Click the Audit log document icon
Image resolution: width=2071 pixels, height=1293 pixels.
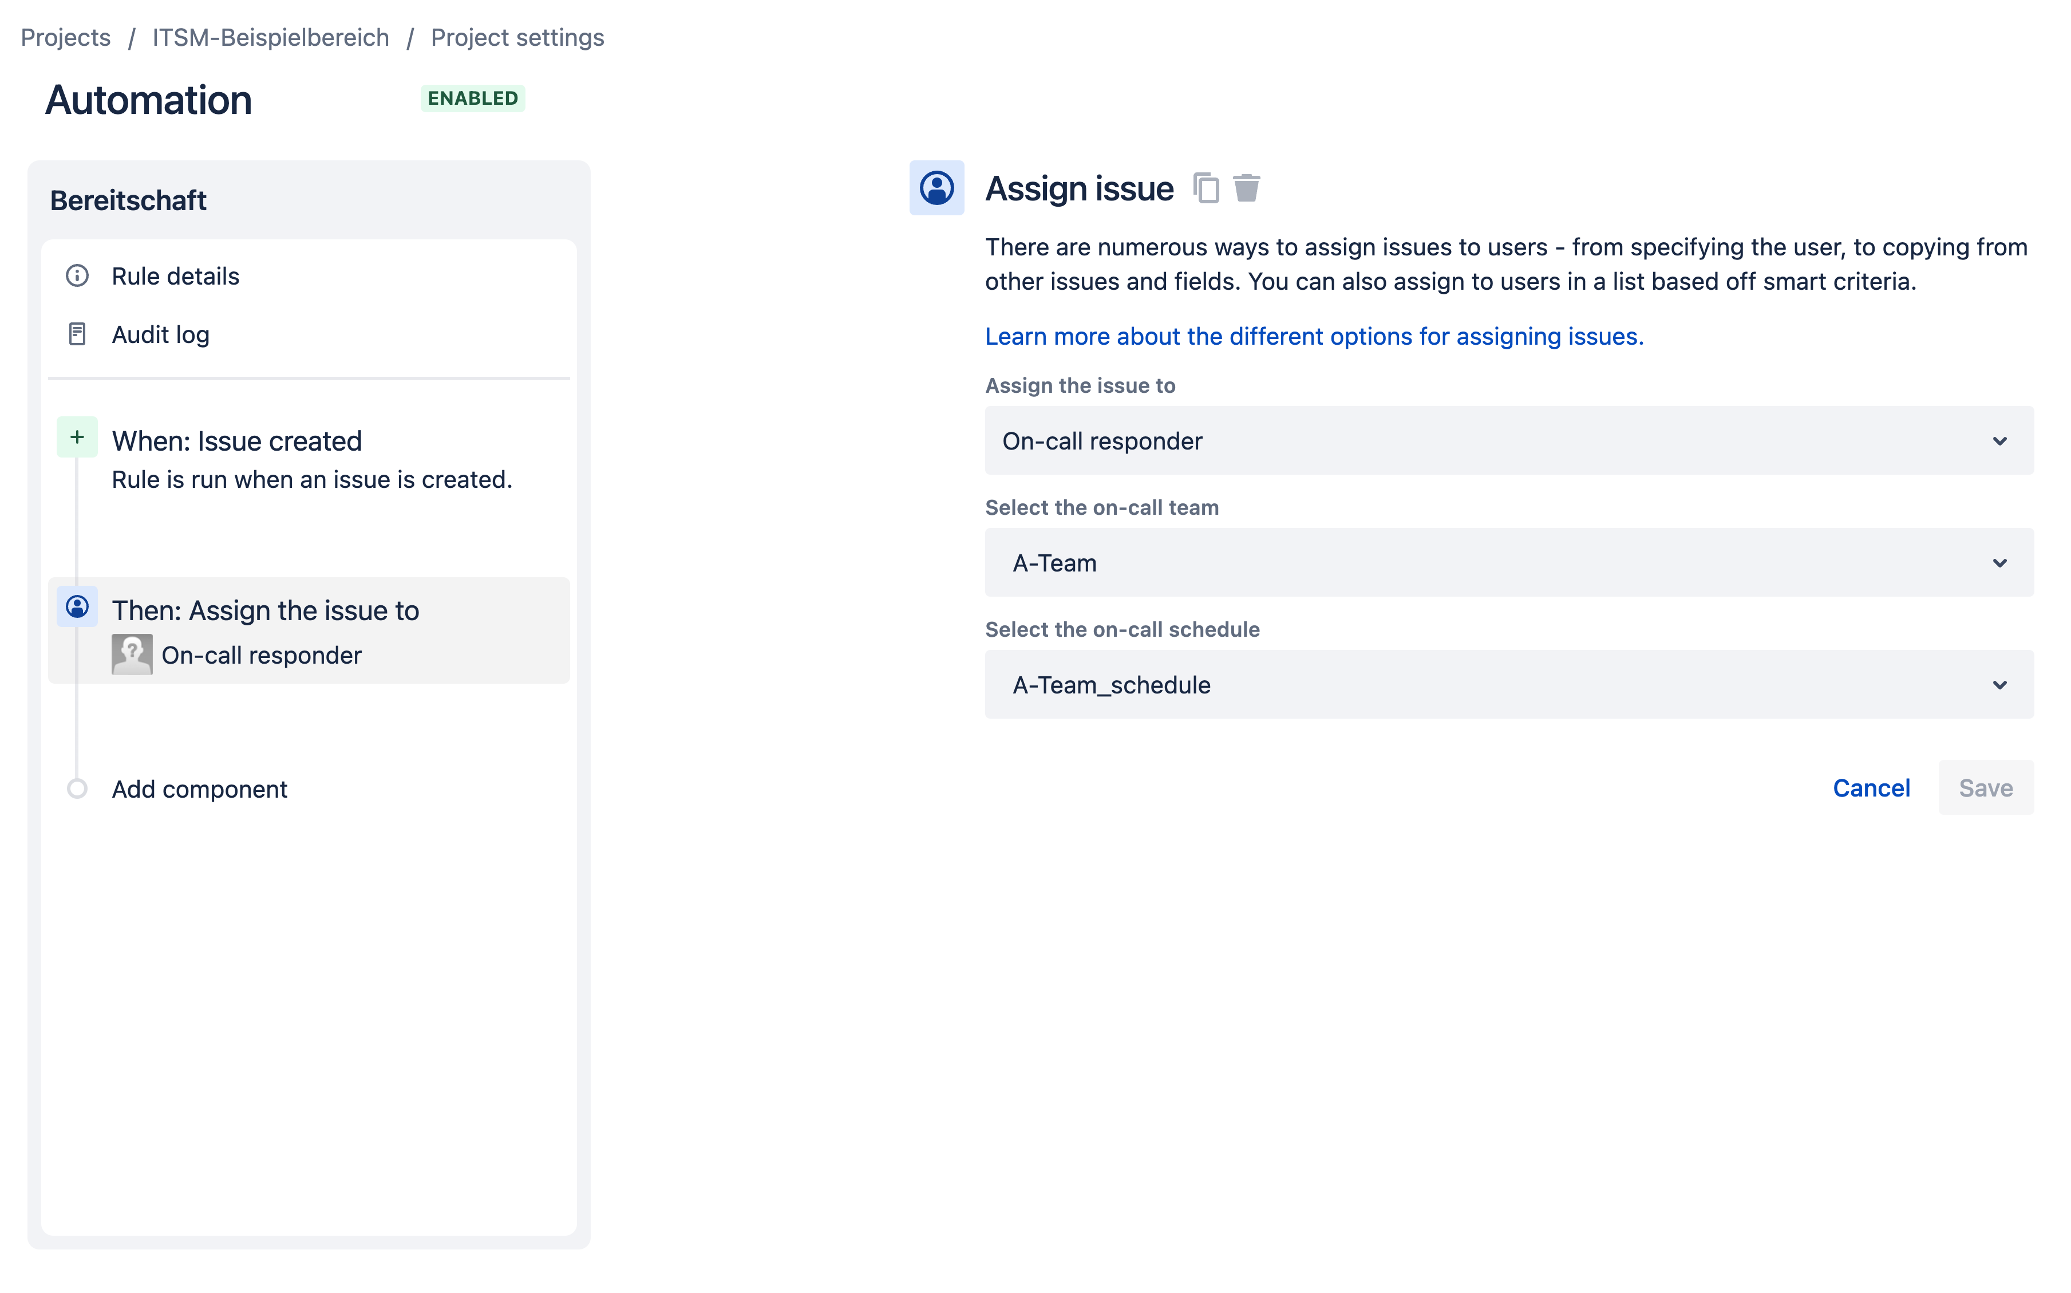(x=77, y=333)
